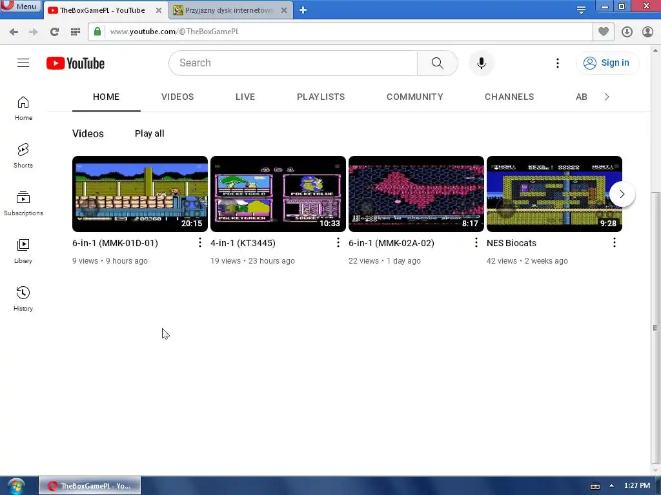This screenshot has width=661, height=495.
Task: Open the YouTube hamburger guide menu
Action: 23,63
